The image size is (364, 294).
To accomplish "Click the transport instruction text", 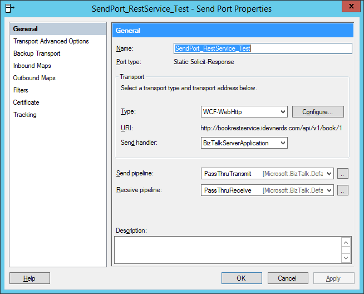I will (x=189, y=88).
